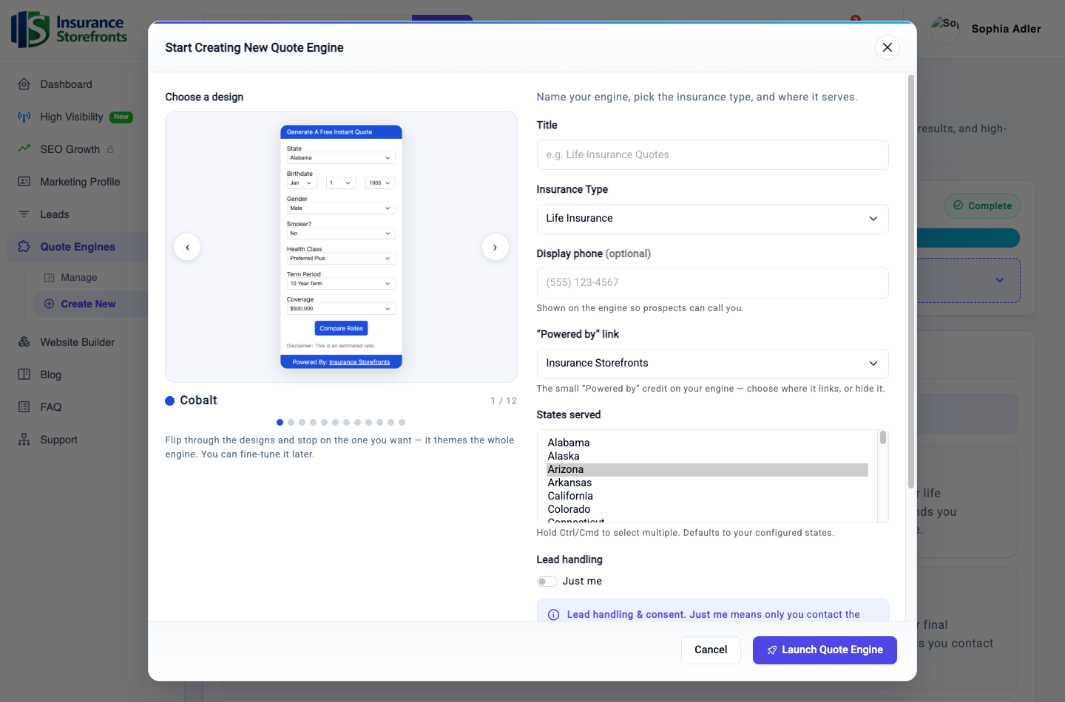Click the Title input field
The height and width of the screenshot is (702, 1065).
[712, 155]
